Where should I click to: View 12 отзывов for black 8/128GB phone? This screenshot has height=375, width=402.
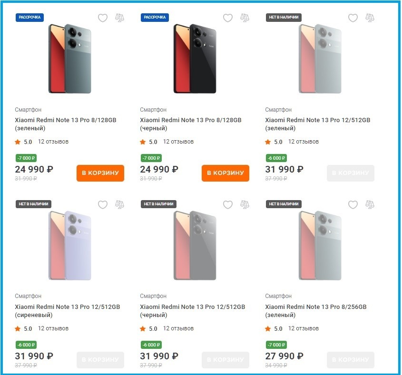[178, 142]
